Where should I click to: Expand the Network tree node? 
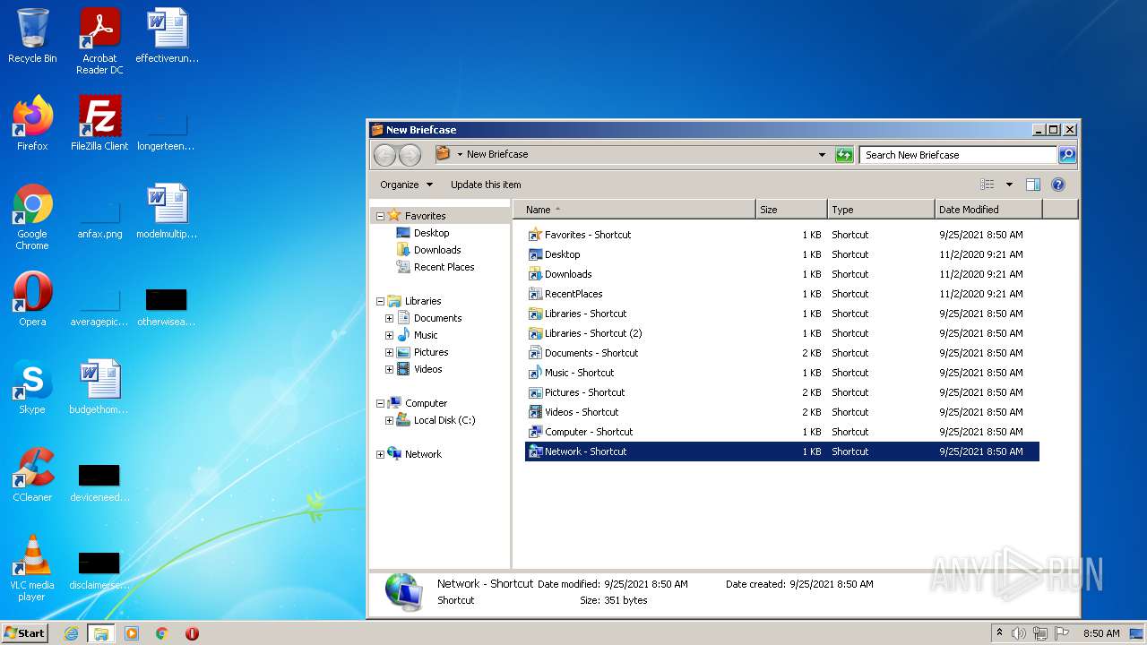click(380, 454)
